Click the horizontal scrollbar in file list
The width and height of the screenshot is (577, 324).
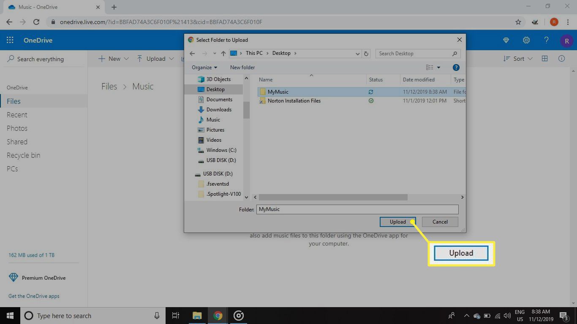pos(333,197)
